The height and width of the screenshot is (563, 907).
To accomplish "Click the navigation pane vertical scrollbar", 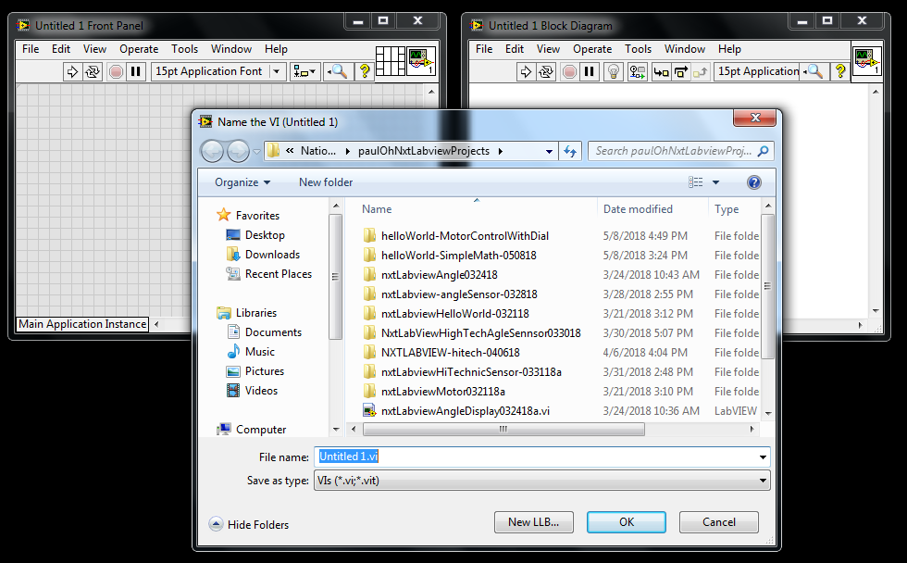I will coord(335,277).
